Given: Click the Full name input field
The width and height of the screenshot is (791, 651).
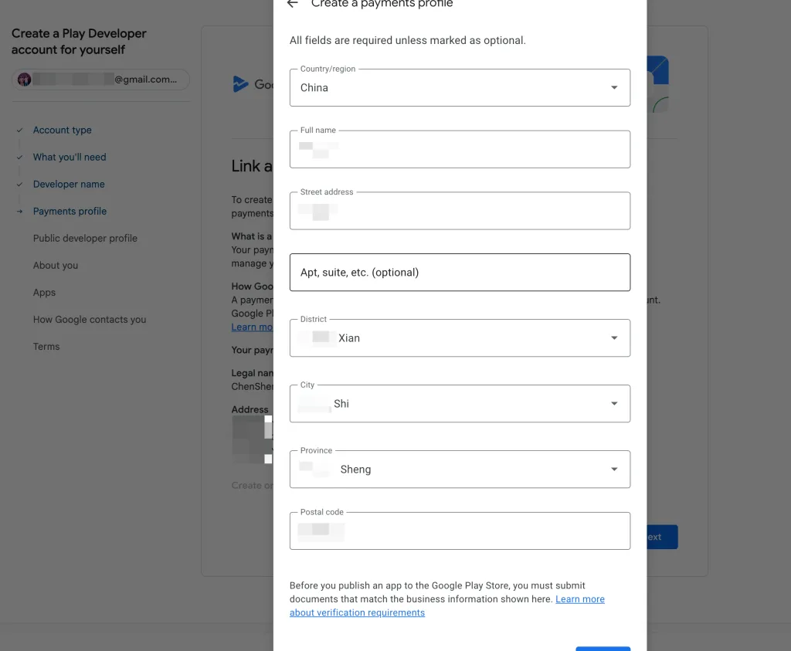Looking at the screenshot, I should pos(460,150).
